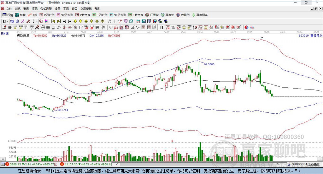The image size is (323, 174).
Task: Step back with the black left arrow
Action: [x=64, y=21]
